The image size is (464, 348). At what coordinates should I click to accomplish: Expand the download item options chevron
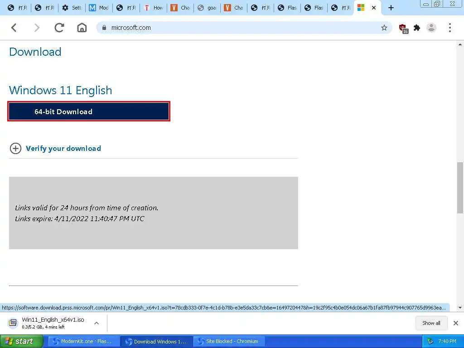97,323
